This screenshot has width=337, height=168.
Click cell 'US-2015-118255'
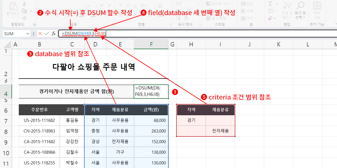tap(39, 163)
